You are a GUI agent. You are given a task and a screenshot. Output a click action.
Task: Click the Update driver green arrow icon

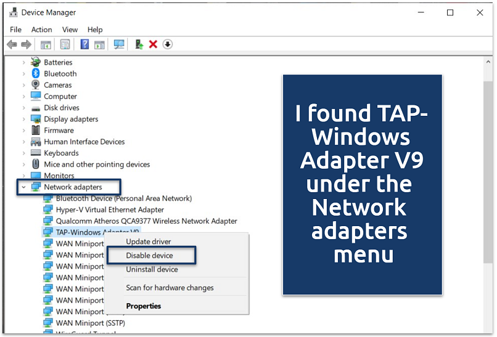pos(139,44)
